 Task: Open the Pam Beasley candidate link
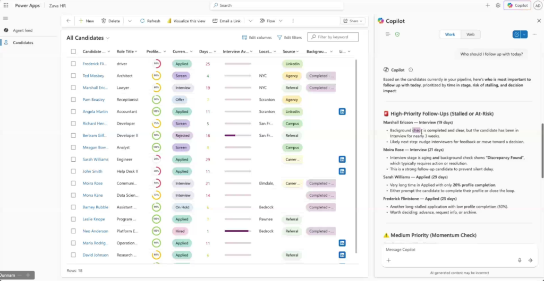coord(93,100)
